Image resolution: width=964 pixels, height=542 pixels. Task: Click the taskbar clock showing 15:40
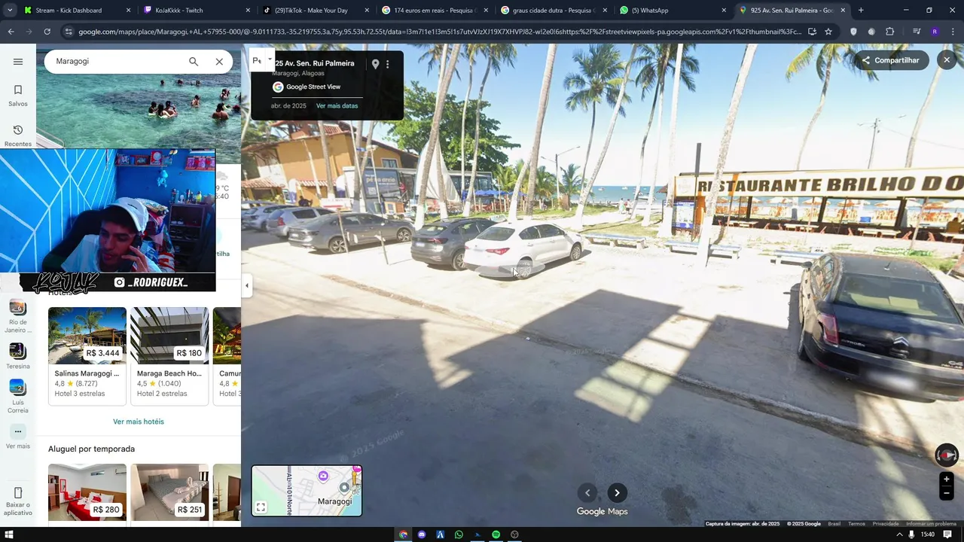click(x=927, y=534)
